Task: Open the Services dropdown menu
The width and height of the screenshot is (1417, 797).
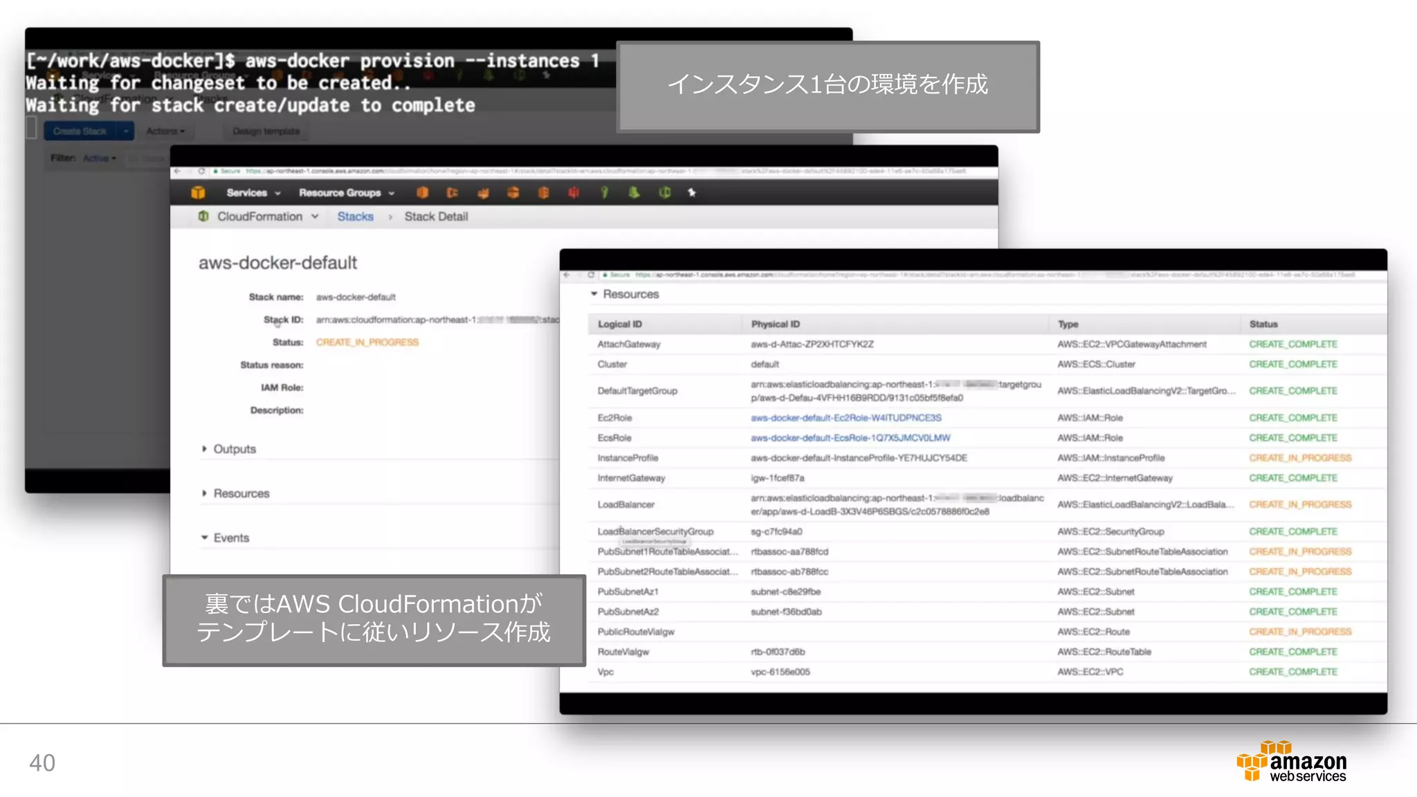Action: pyautogui.click(x=253, y=193)
